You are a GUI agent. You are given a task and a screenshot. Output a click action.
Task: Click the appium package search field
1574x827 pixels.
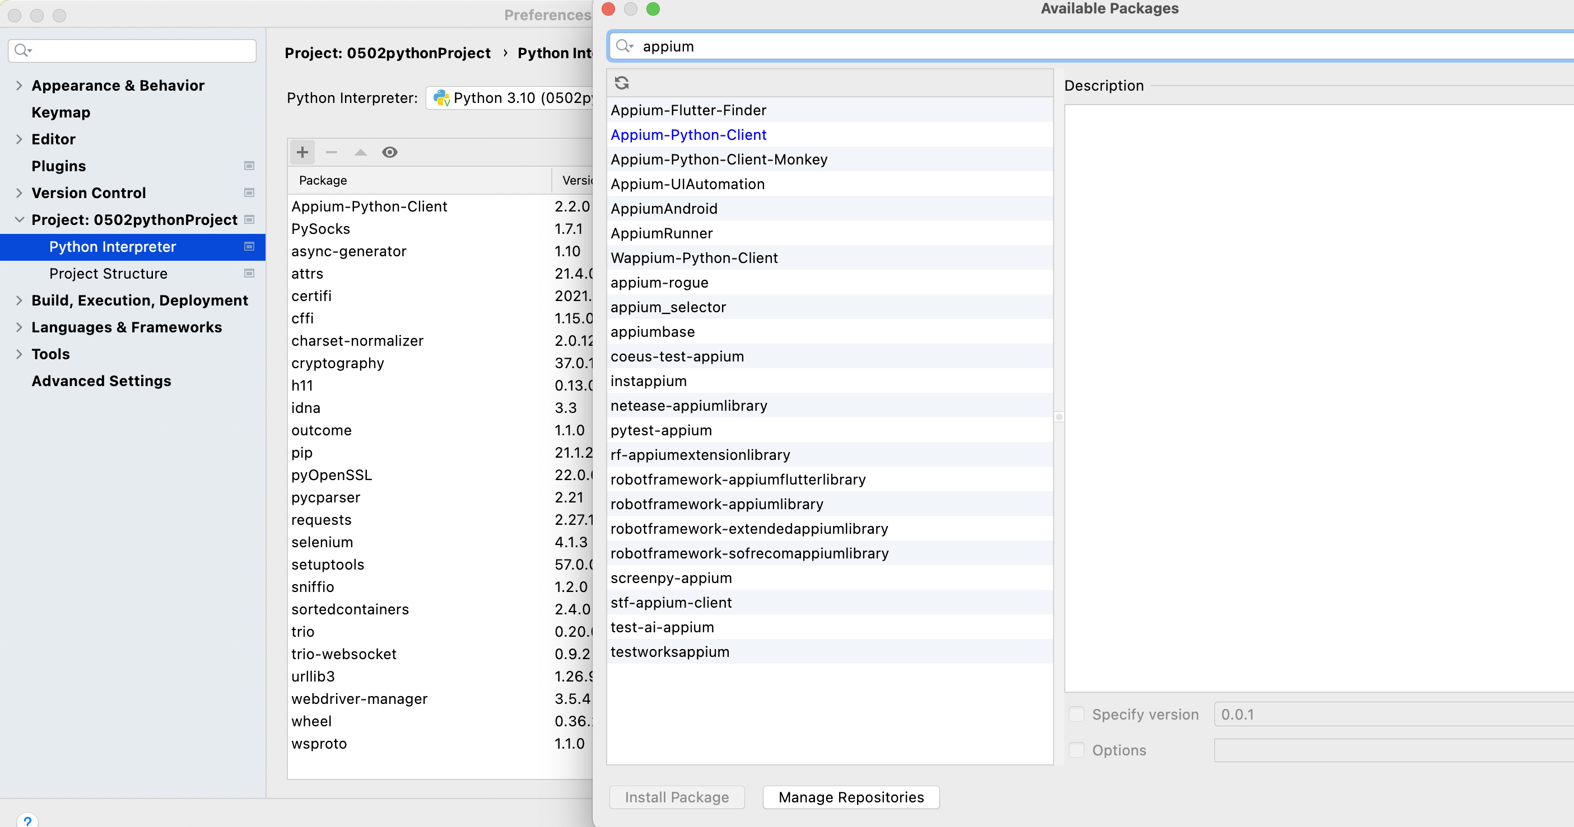coord(1091,46)
